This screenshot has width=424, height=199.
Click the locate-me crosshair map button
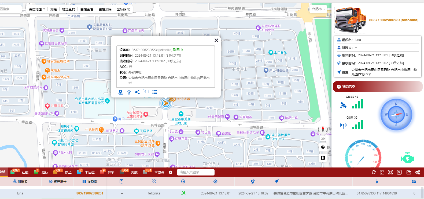[323, 147]
